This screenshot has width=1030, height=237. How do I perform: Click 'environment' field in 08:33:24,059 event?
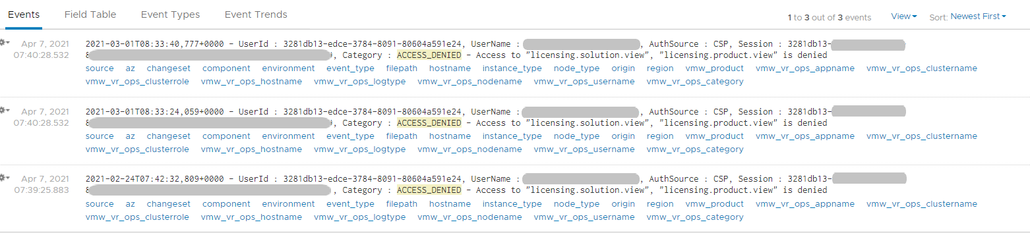(x=288, y=136)
